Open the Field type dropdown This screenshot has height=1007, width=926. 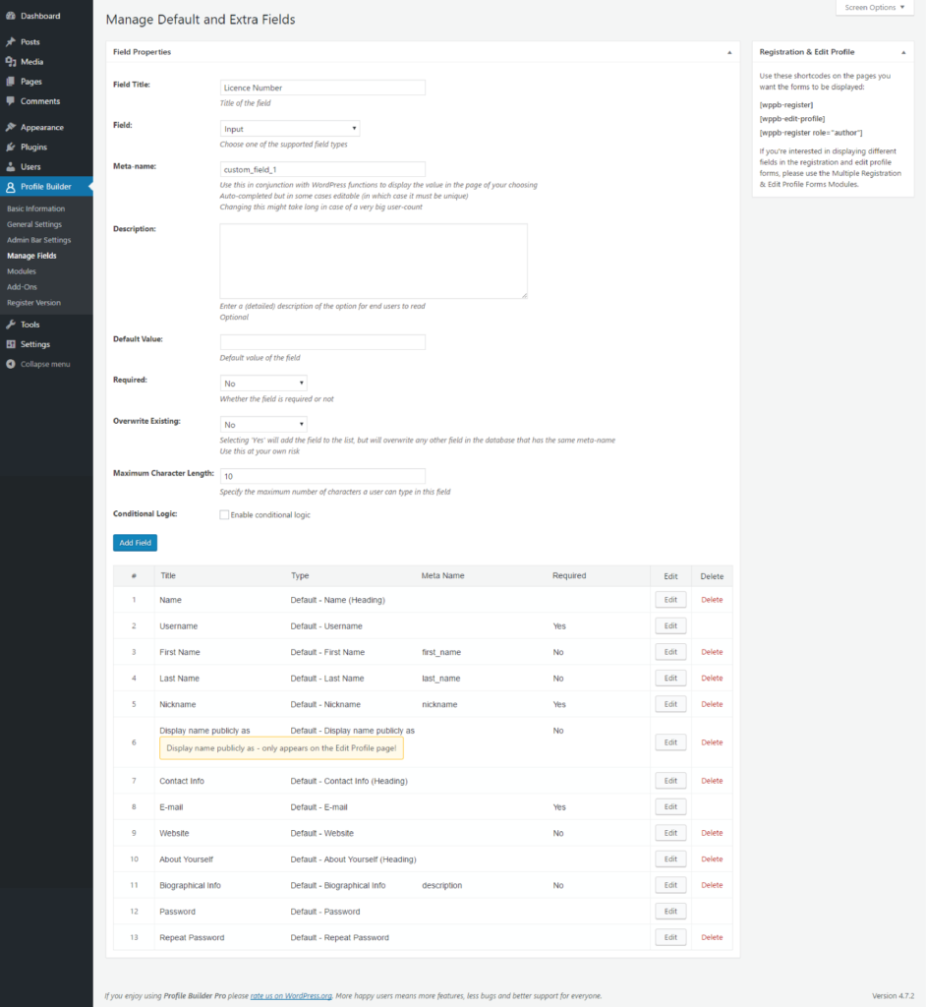[x=289, y=129]
